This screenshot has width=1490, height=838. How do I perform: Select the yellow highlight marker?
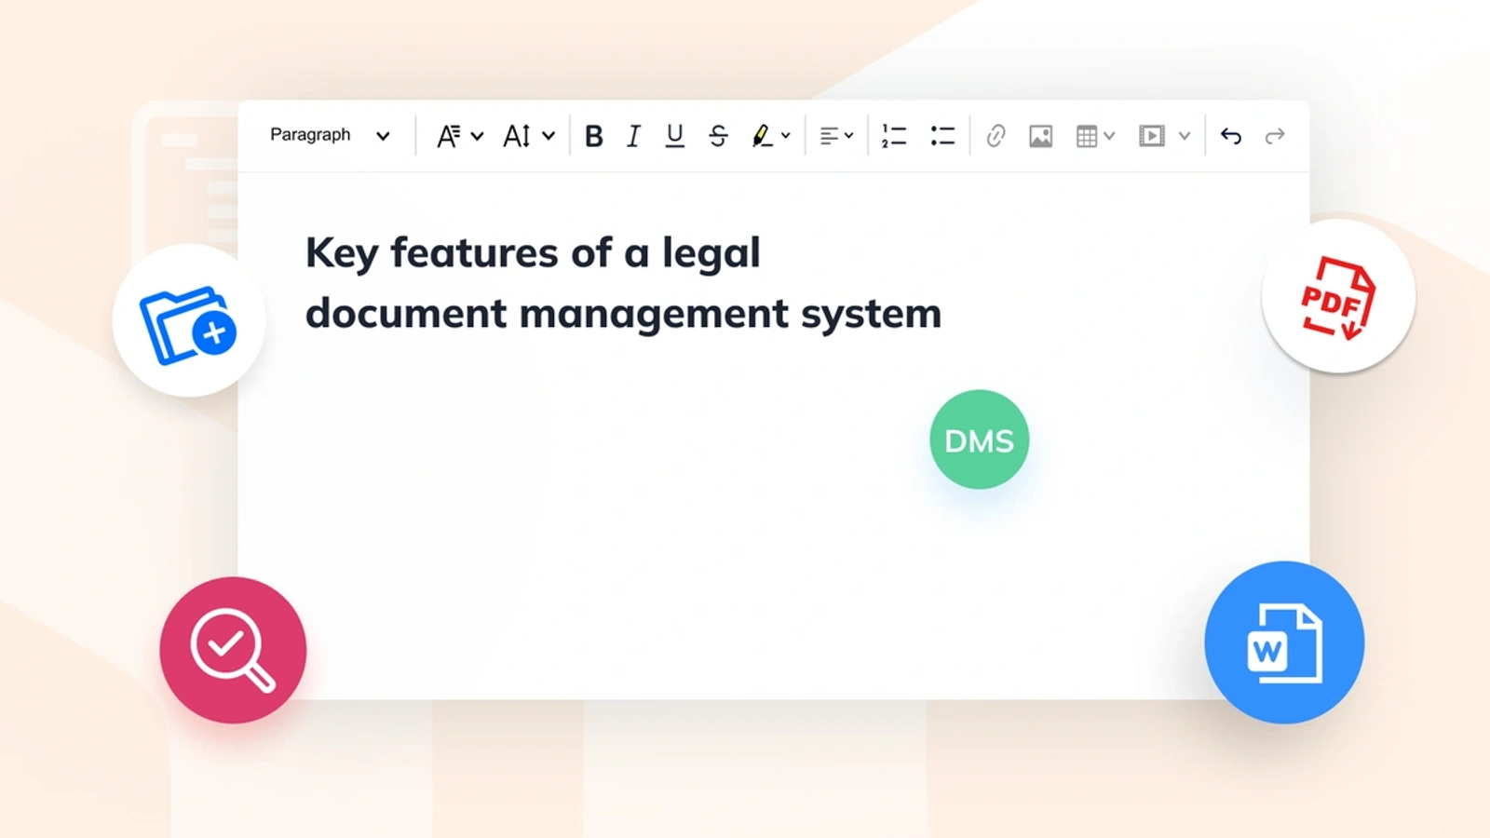coord(762,136)
